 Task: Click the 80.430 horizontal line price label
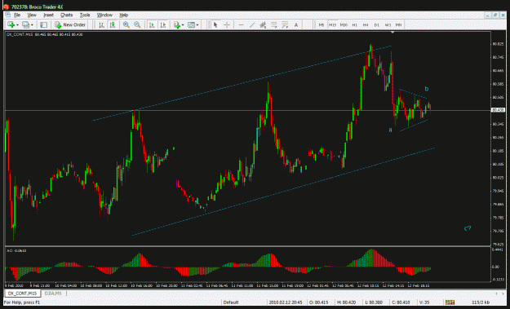coord(499,110)
